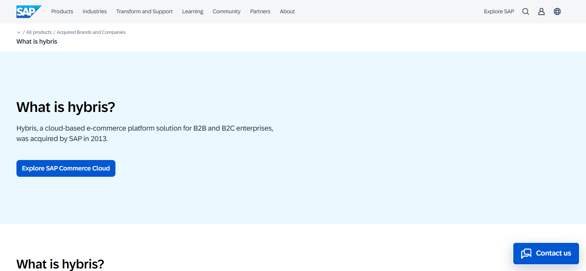This screenshot has height=271, width=586.
Task: Click the bold 'What is hybris' breadcrumb title
Action: pyautogui.click(x=37, y=42)
